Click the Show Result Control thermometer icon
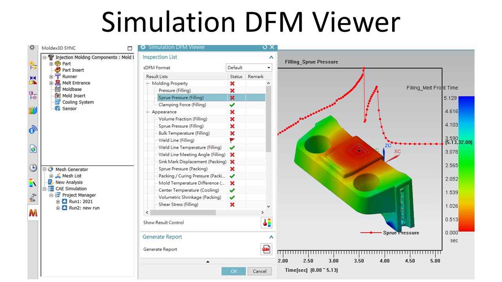This screenshot has height=282, width=502. (266, 222)
